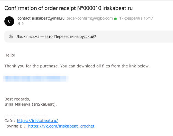
Task: Click sender name contact_iriskabeat@mail.ru
Action: coord(41,19)
